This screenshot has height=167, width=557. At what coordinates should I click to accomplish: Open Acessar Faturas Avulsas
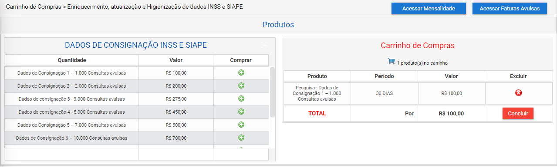coord(510,9)
